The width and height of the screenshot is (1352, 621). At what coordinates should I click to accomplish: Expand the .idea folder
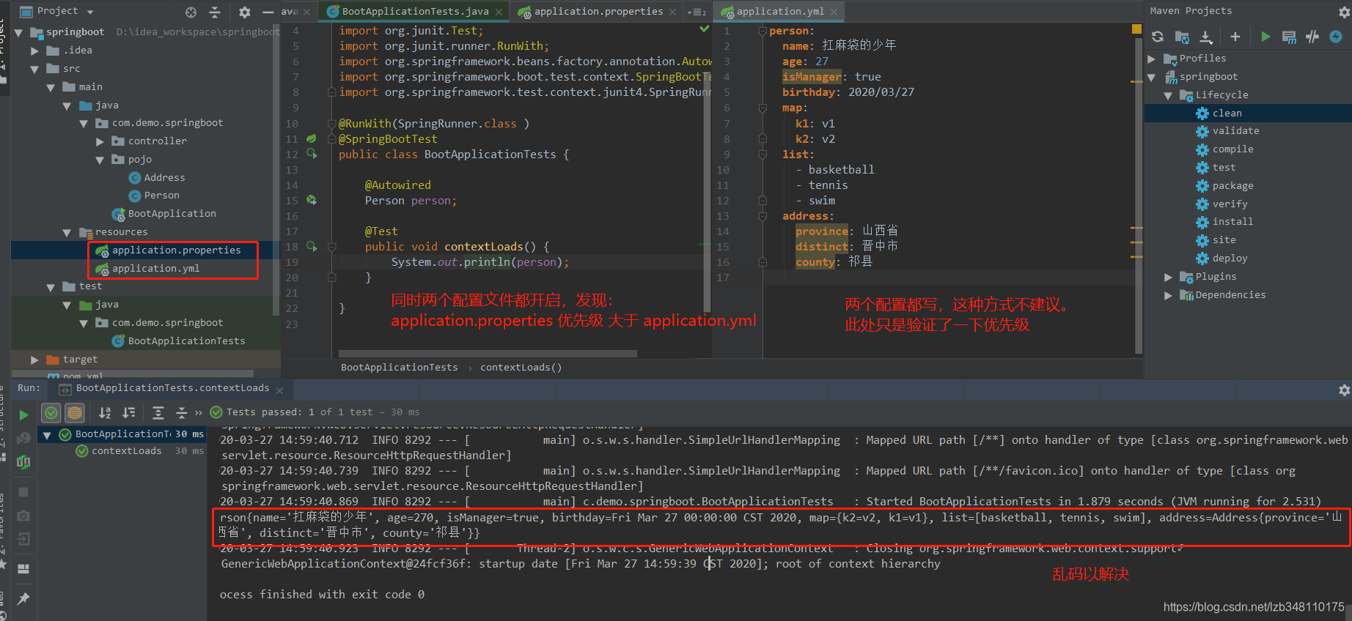coord(34,51)
